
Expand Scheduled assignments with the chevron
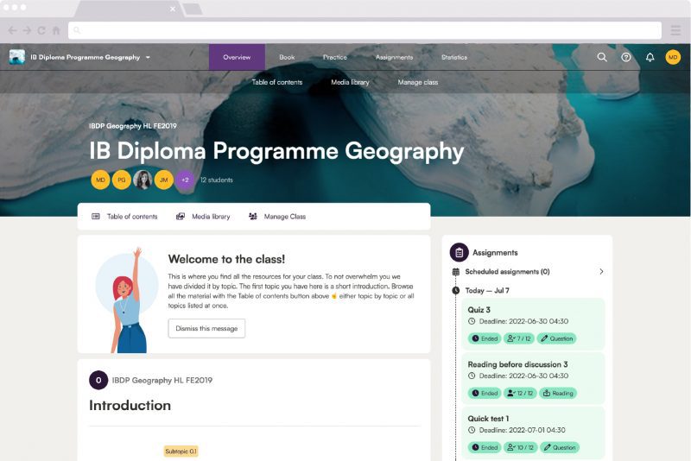[x=601, y=272]
